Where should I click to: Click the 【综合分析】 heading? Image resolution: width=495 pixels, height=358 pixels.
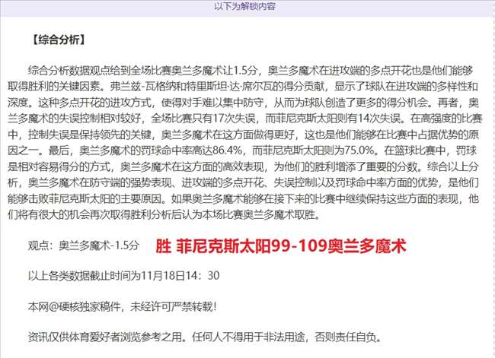pos(59,40)
